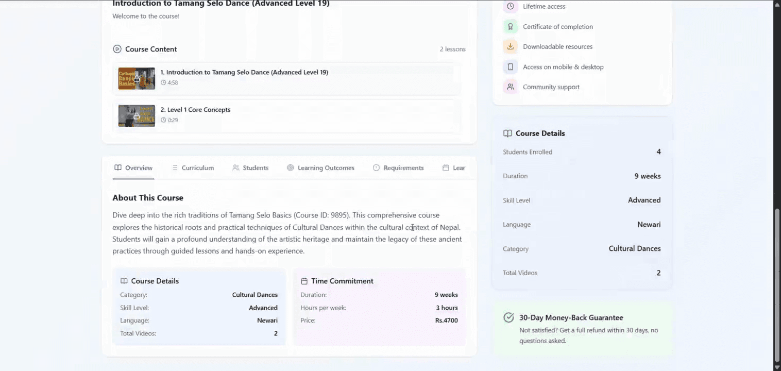The width and height of the screenshot is (781, 371).
Task: Click the Lifetime access clock icon
Action: (x=510, y=6)
